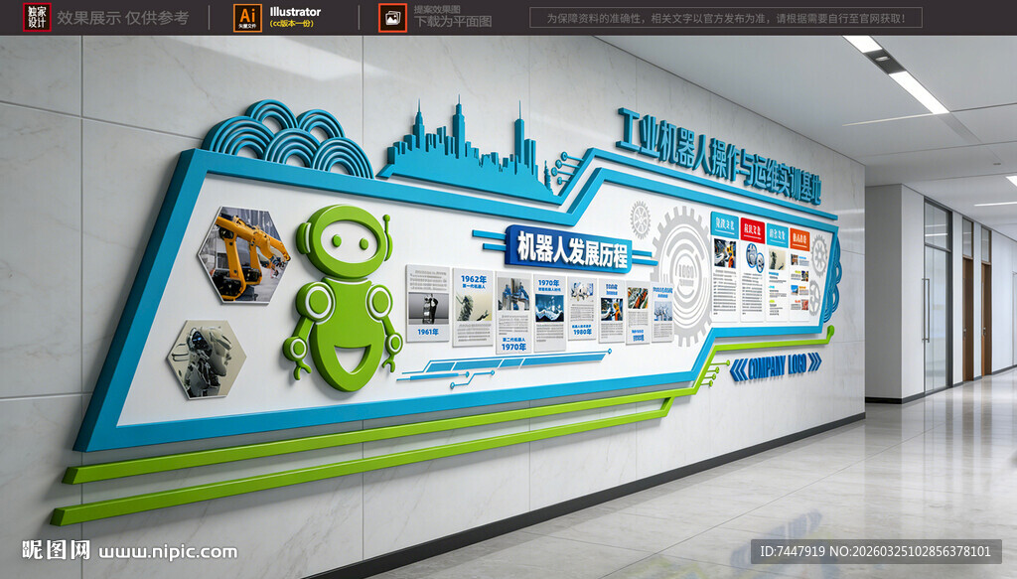Click the 1980年 history panel
The width and height of the screenshot is (1017, 579).
click(x=582, y=310)
